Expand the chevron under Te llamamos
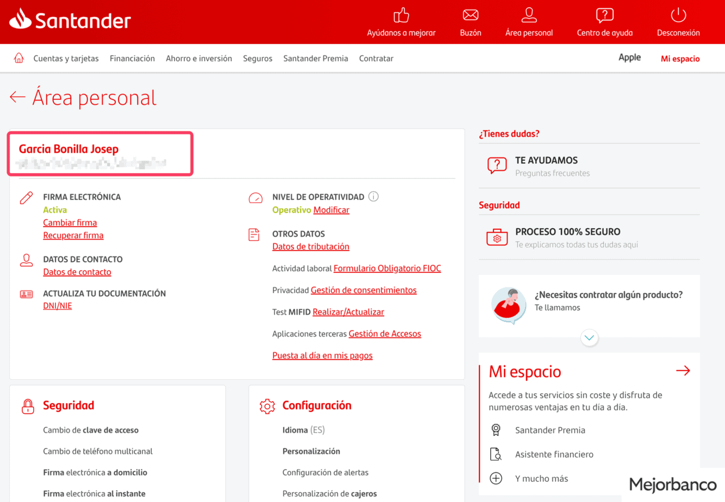Screen dimensions: 725x502 click(589, 338)
